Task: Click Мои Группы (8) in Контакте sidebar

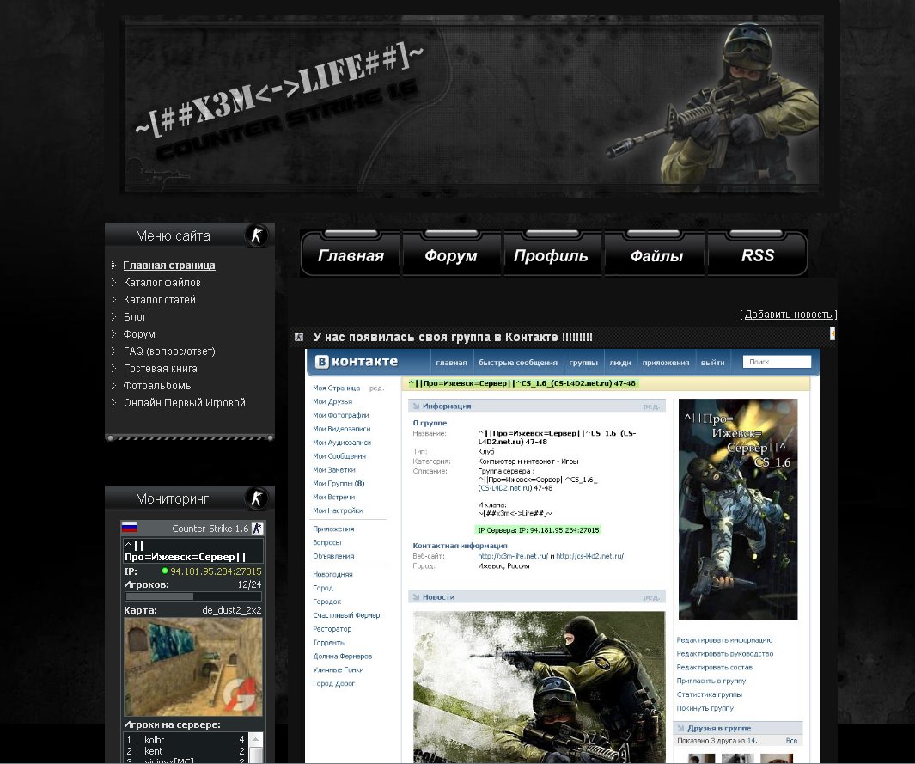Action: (x=339, y=483)
